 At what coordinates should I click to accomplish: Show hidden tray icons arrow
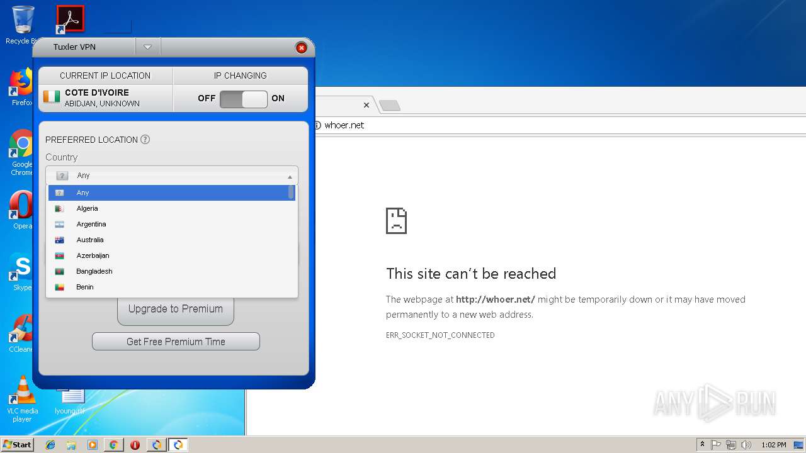pyautogui.click(x=703, y=445)
